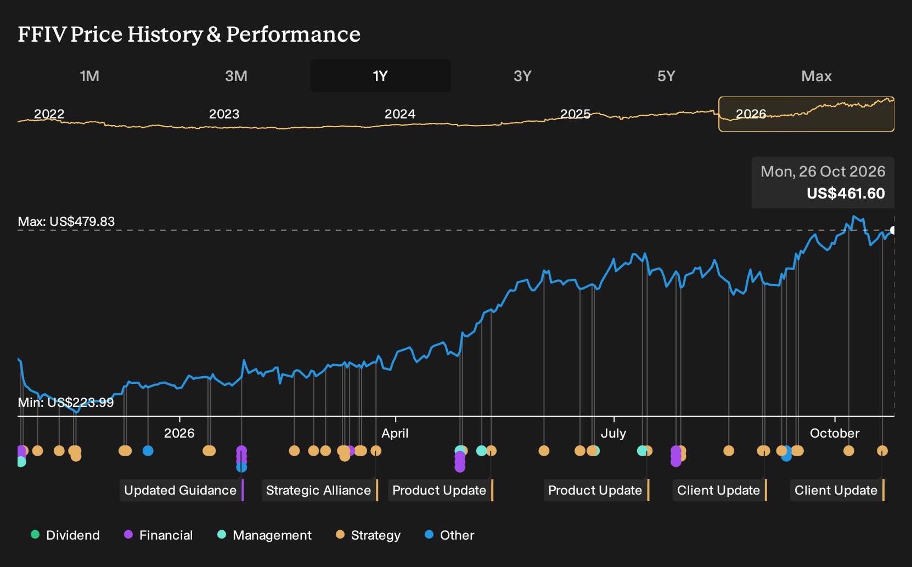The width and height of the screenshot is (912, 567).
Task: Open the Product Update label near April
Action: pos(441,490)
